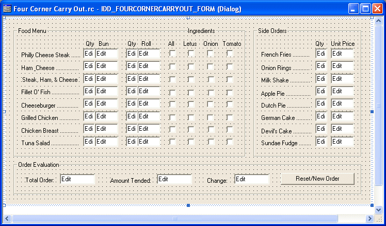Click the dialog editor window title icon
386x226 pixels.
point(7,9)
